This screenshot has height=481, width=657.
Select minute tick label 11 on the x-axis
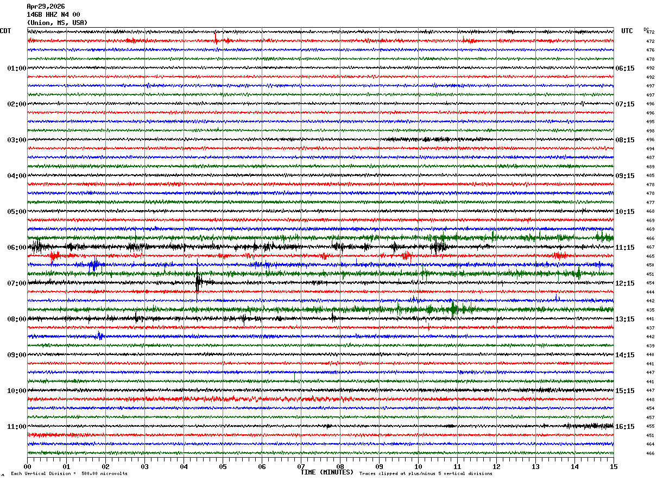tap(457, 466)
